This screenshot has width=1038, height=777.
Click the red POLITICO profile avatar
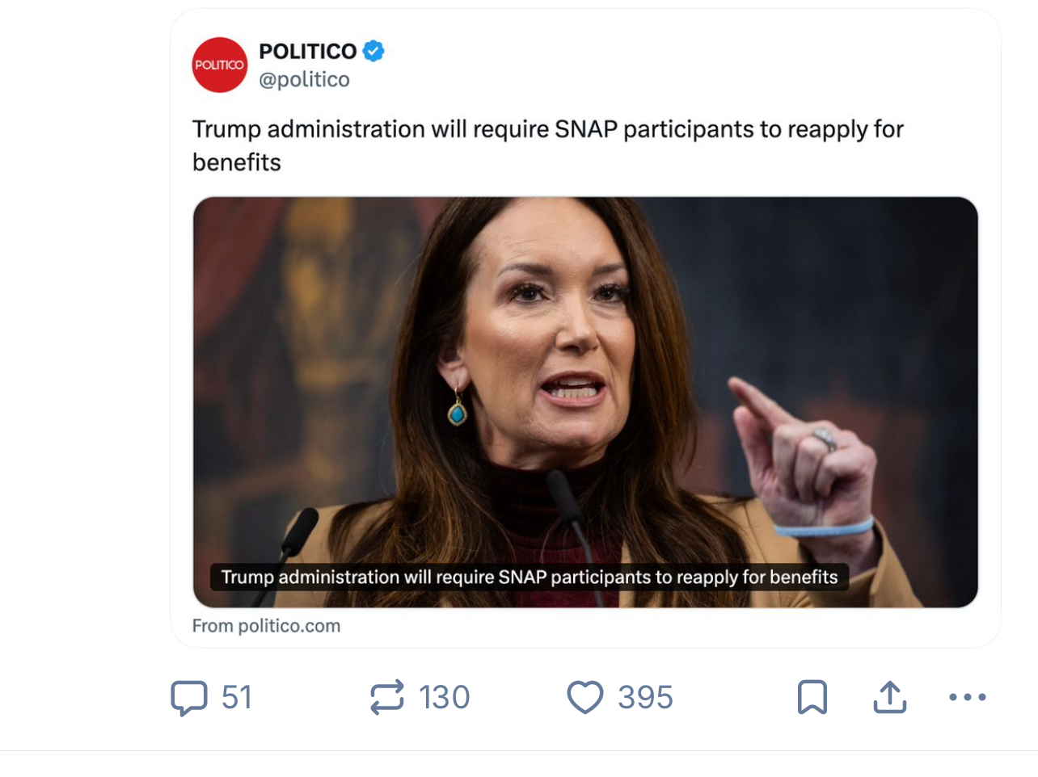point(220,65)
